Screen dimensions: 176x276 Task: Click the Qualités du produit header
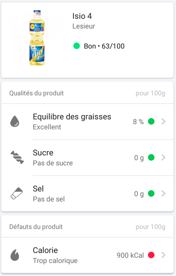[x=36, y=93]
